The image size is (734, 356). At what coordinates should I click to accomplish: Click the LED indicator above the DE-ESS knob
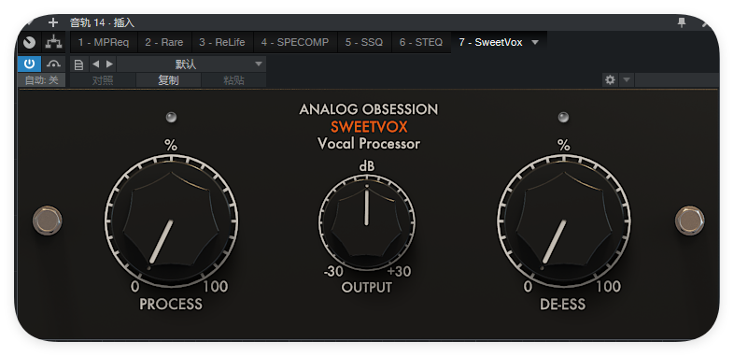pos(564,117)
